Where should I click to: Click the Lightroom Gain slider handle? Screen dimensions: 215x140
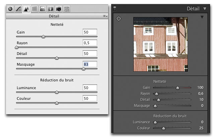(x=177, y=88)
